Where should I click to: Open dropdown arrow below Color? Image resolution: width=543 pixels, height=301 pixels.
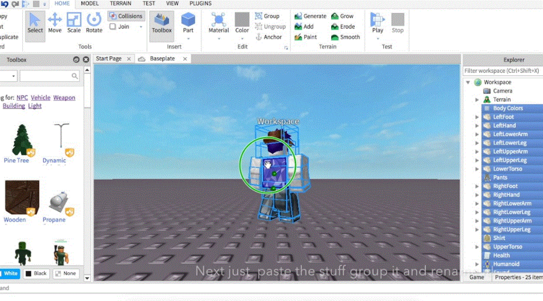coord(242,39)
